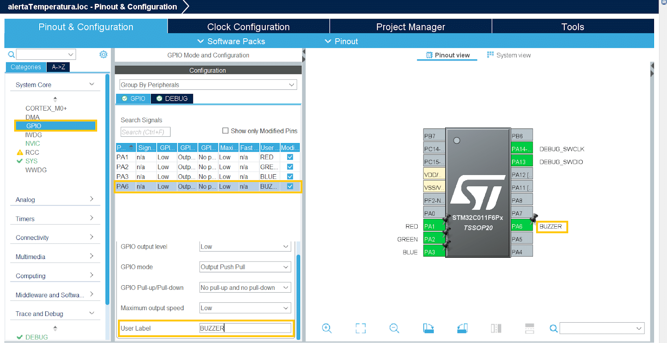The width and height of the screenshot is (667, 343).
Task: Click the User Label input field
Action: [245, 328]
